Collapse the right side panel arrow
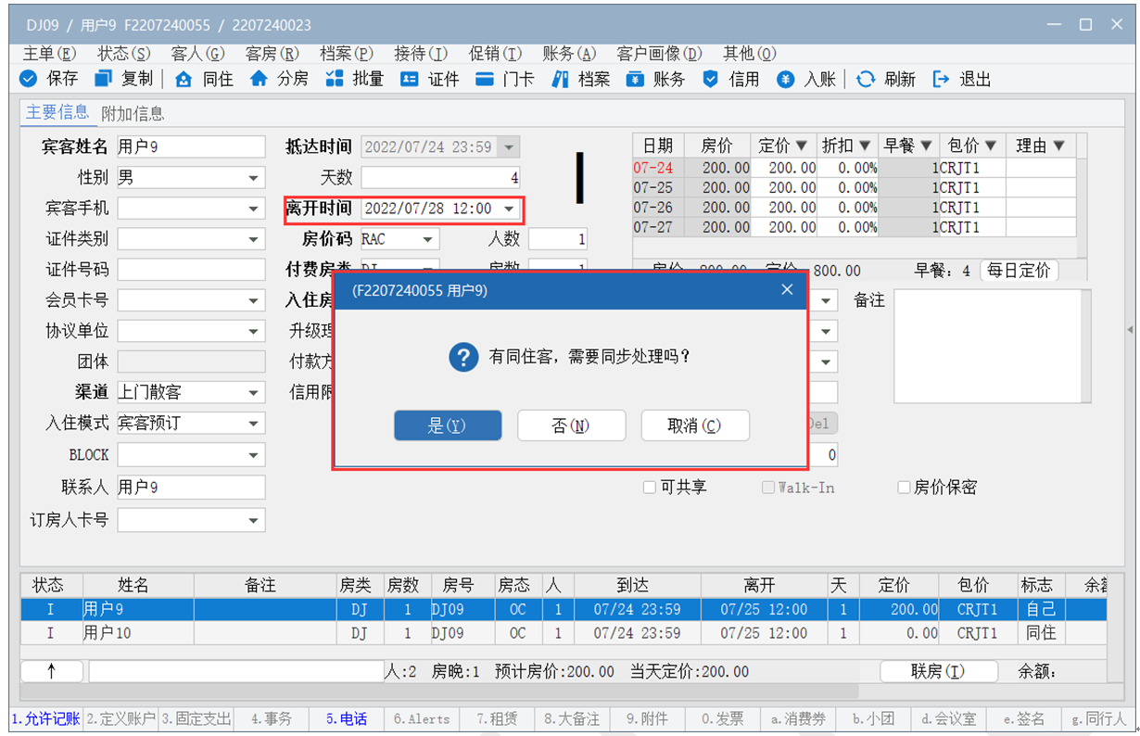Image resolution: width=1140 pixels, height=736 pixels. (1129, 330)
